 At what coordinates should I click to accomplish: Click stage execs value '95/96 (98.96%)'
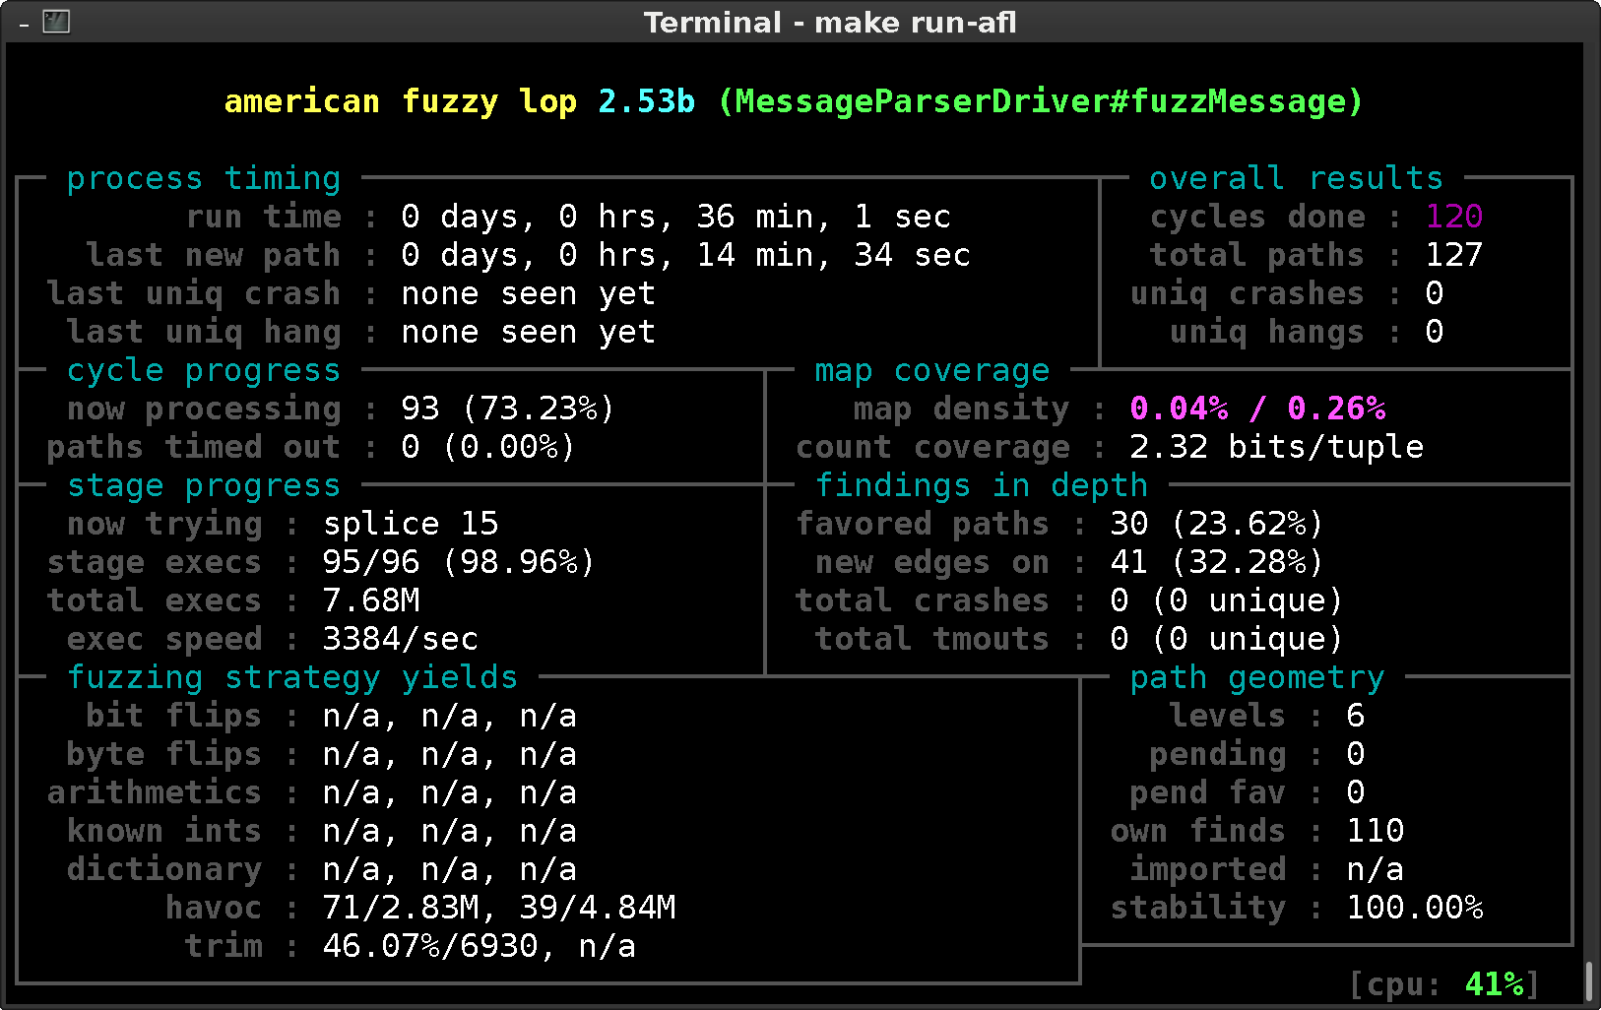[x=460, y=562]
